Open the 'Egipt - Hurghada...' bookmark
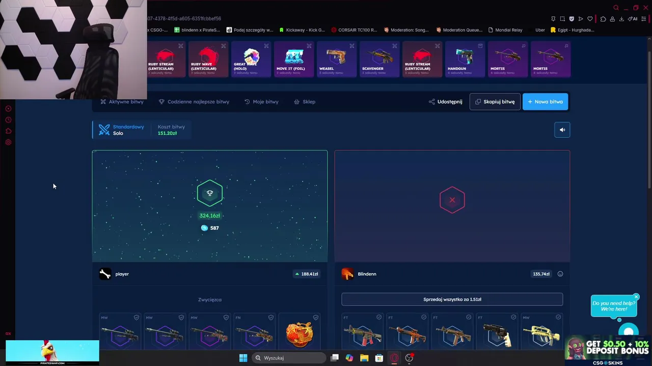652x366 pixels. click(x=572, y=30)
